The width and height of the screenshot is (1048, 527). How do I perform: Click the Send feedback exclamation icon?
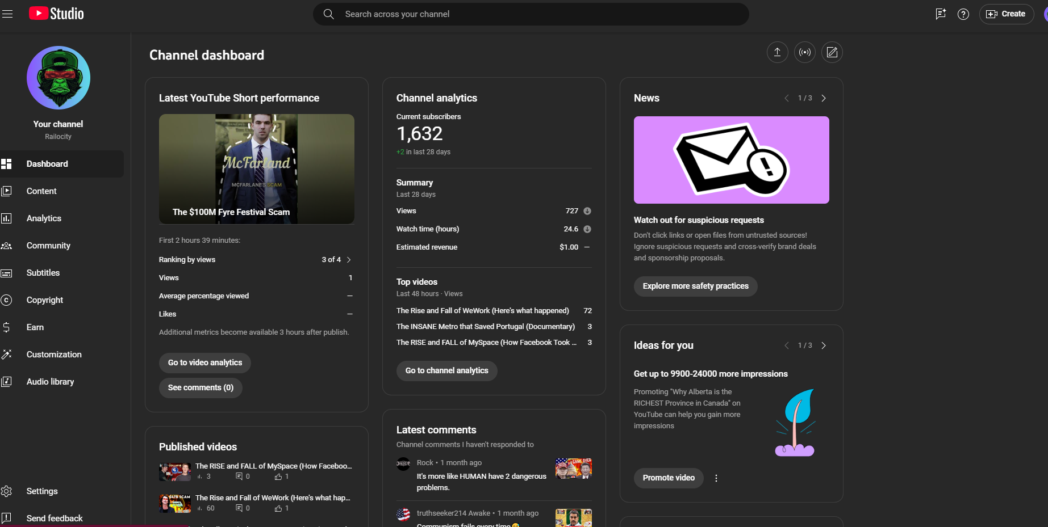tap(6, 518)
